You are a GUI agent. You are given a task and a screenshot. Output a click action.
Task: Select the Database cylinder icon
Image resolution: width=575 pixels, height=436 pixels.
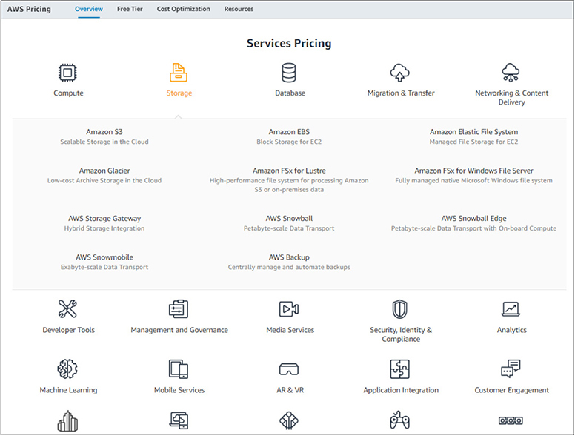[289, 73]
